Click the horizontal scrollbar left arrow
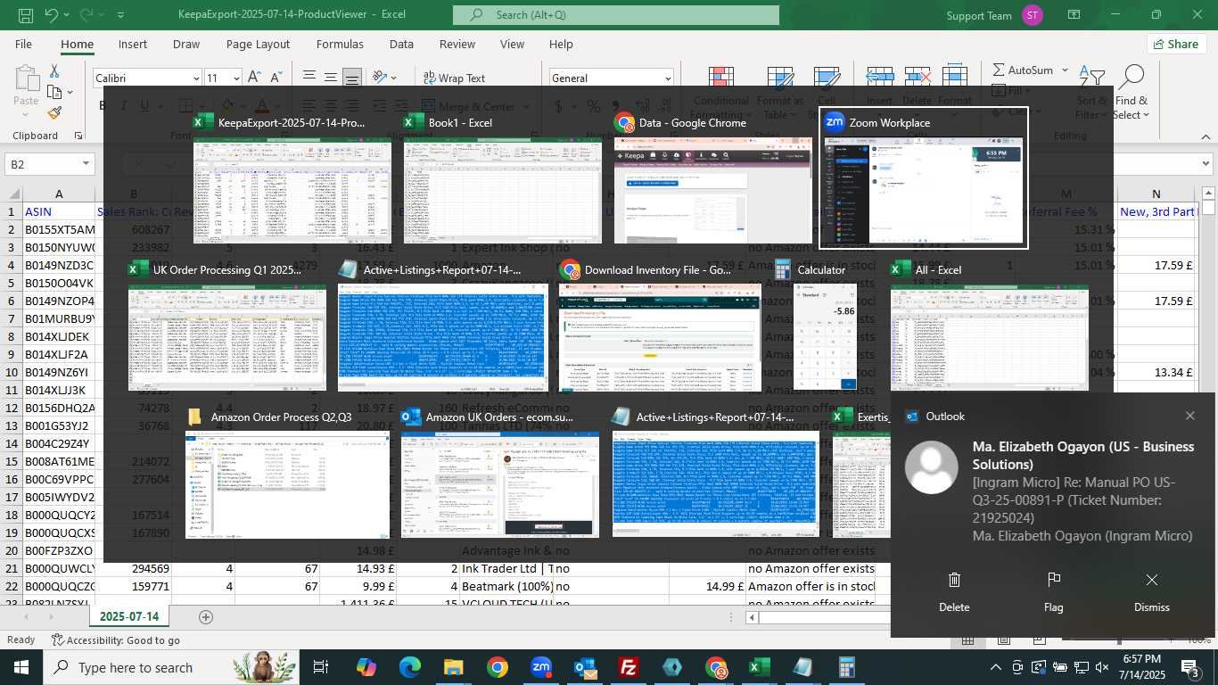The image size is (1218, 685). (x=753, y=617)
